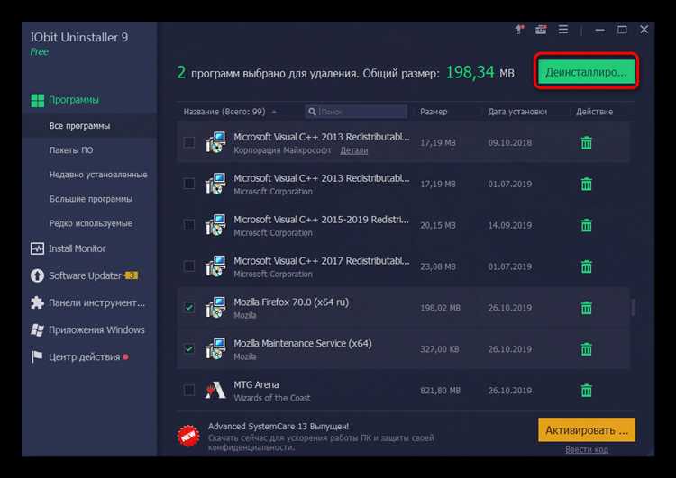Click trash icon for Mozilla Maintenance Service

pyautogui.click(x=587, y=349)
